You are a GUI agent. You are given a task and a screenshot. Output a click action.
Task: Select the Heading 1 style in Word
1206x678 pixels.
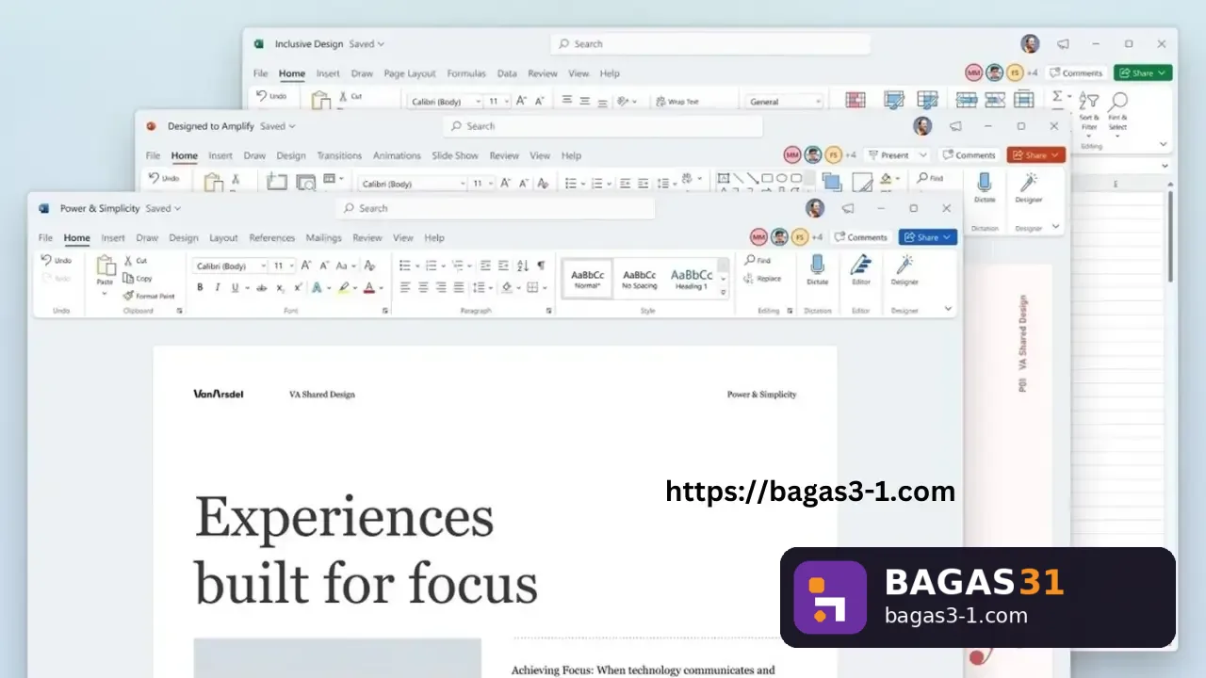[x=692, y=279]
